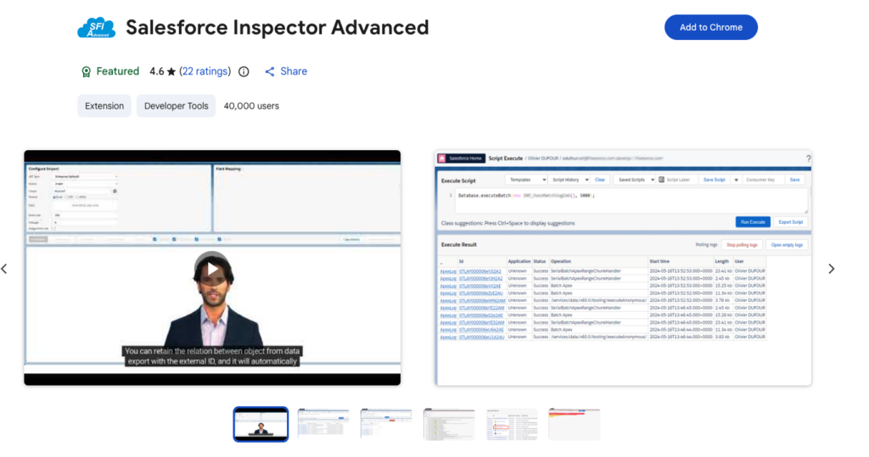
Task: Select the first video thumbnail
Action: 261,424
